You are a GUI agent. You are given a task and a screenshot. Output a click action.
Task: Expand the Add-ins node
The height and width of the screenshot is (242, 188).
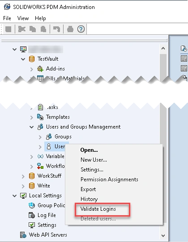point(32,69)
